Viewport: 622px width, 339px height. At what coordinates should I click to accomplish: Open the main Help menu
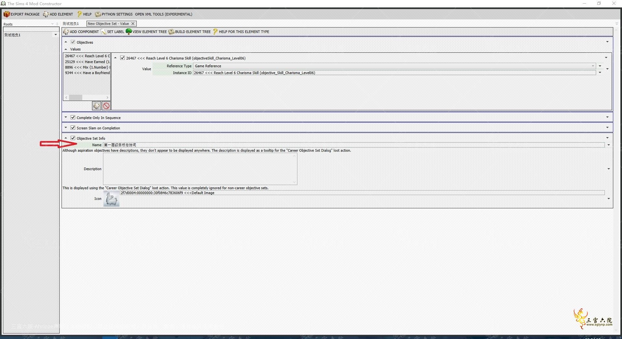[85, 14]
